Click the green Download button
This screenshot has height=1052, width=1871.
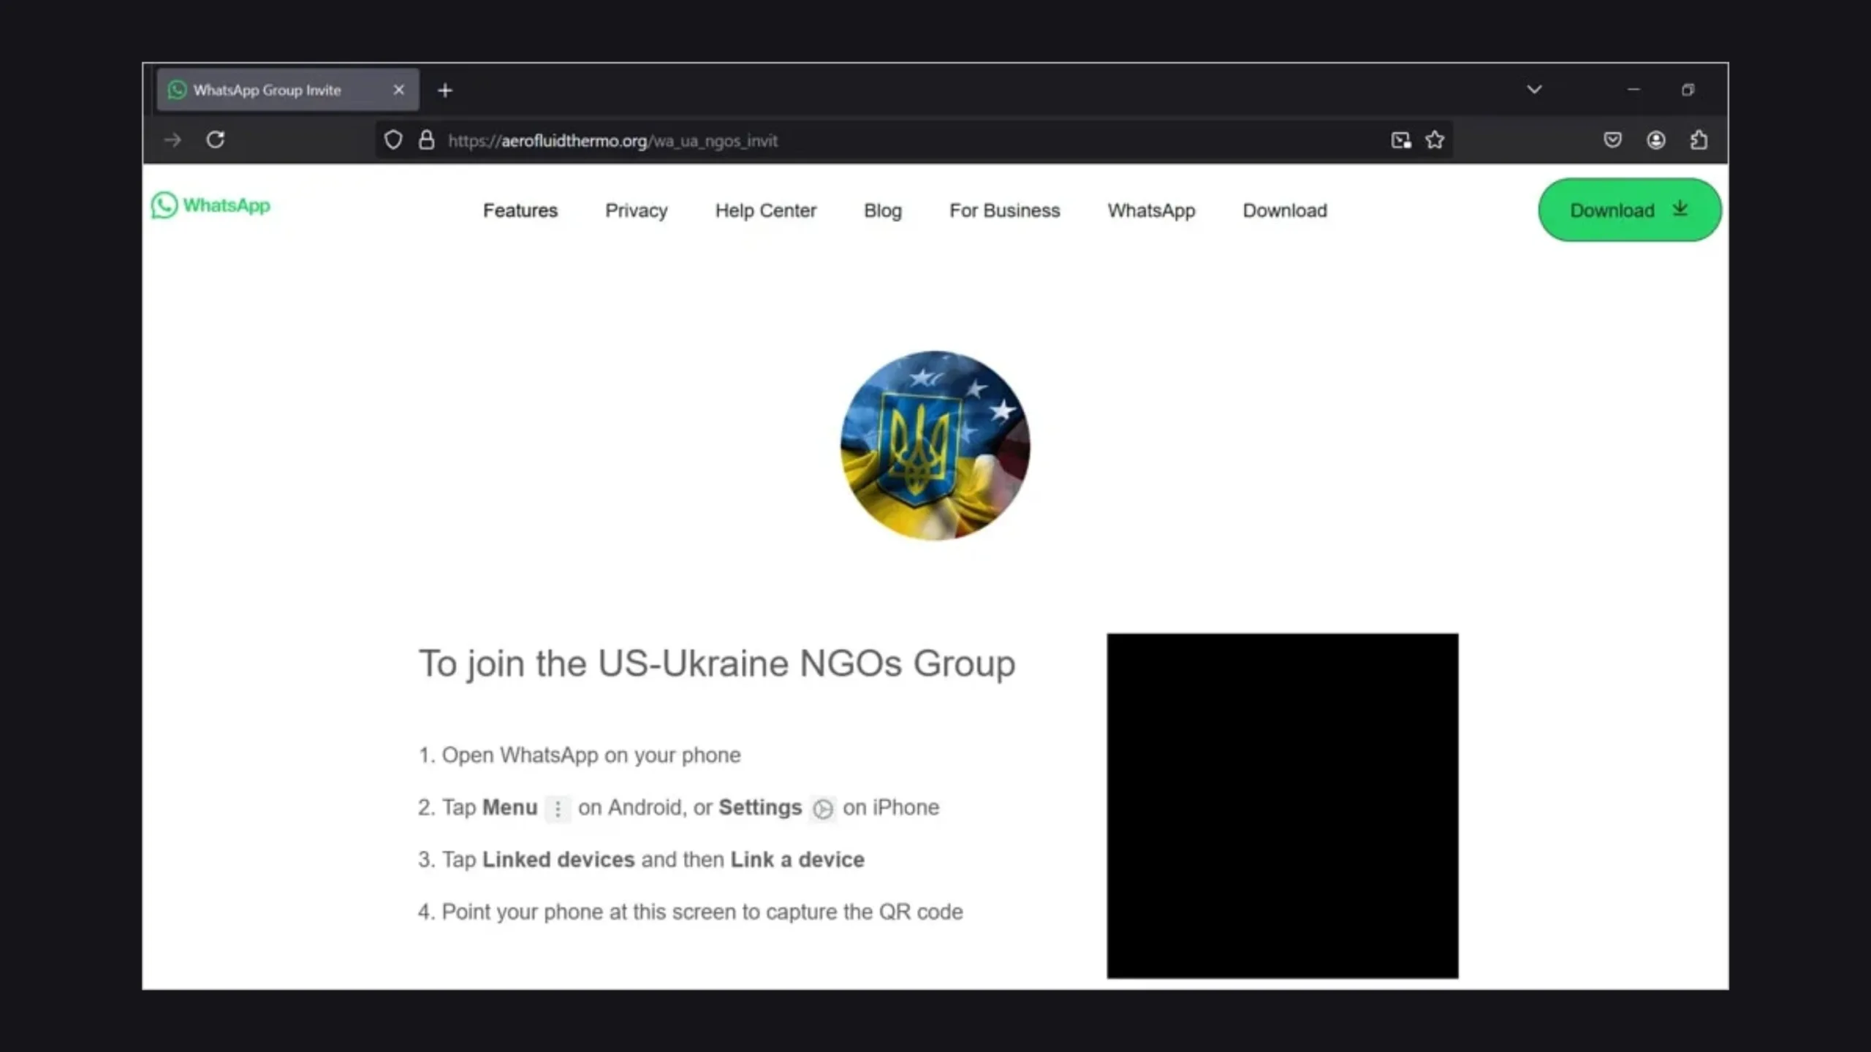click(x=1630, y=210)
